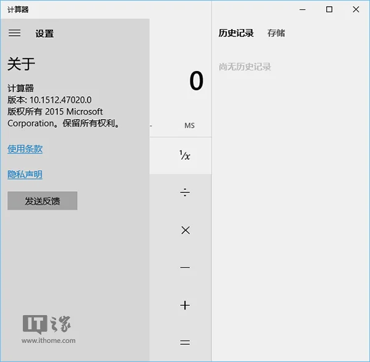
Task: Minimize the 计算器 window
Action: pyautogui.click(x=303, y=9)
